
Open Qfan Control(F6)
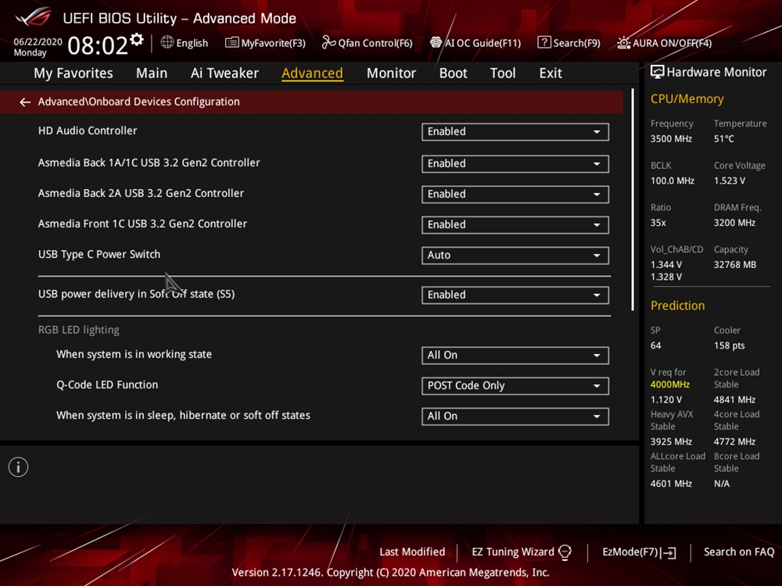pos(368,43)
